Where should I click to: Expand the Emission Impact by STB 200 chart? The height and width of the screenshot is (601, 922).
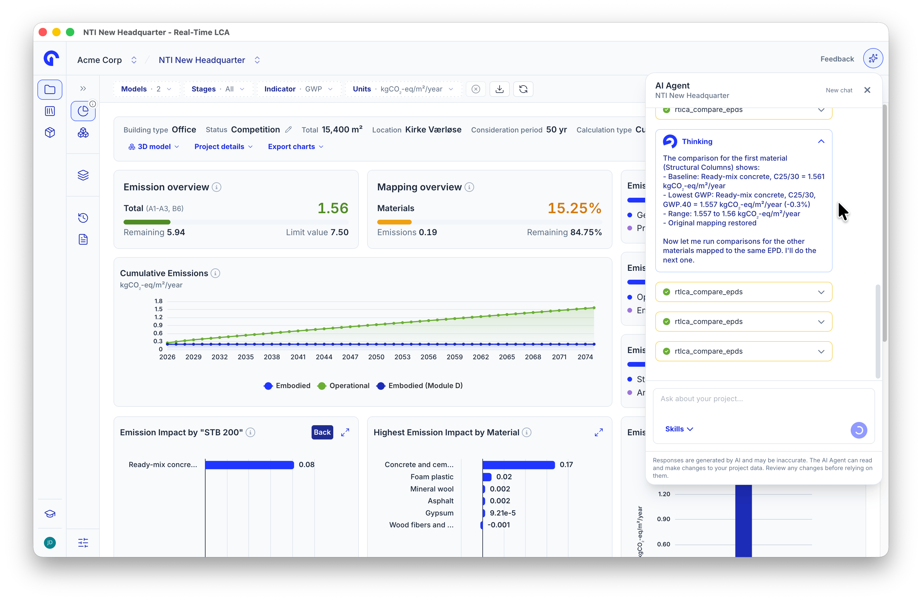pos(345,432)
